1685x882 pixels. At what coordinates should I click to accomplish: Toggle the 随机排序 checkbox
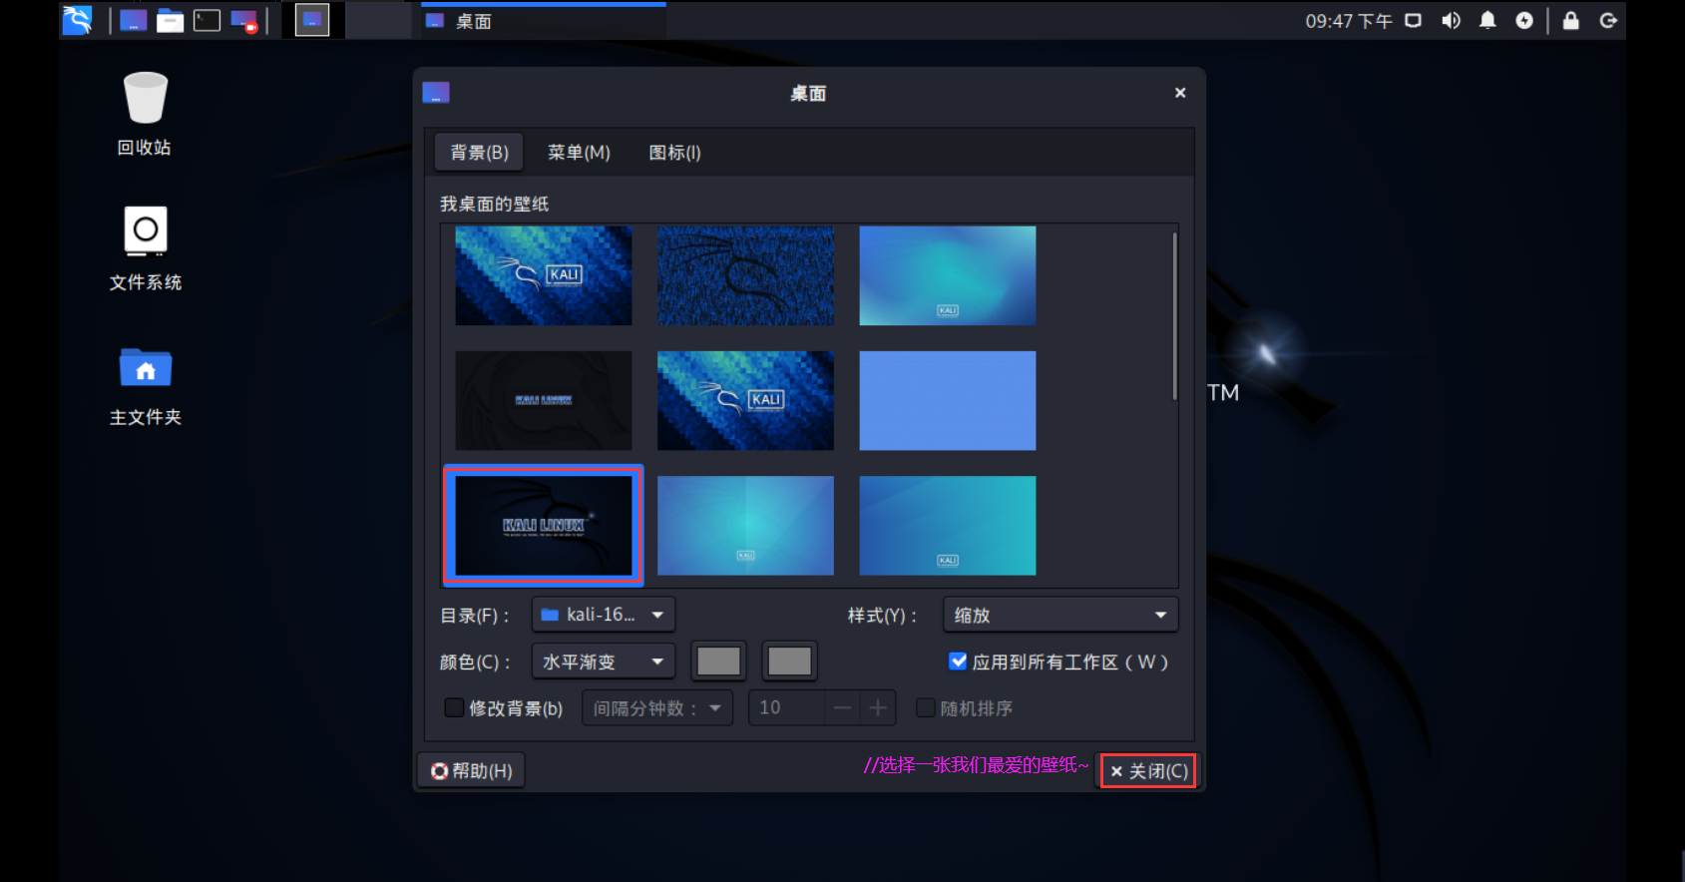coord(926,707)
